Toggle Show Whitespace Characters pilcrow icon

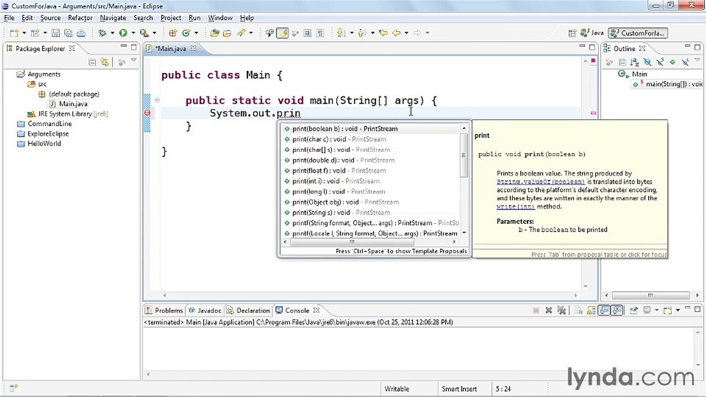[320, 33]
